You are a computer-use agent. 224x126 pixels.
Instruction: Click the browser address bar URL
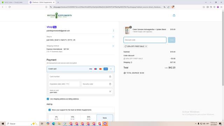point(107,7)
